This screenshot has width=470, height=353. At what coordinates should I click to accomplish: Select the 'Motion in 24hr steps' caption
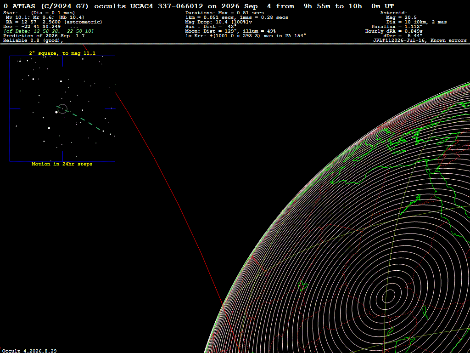point(62,164)
